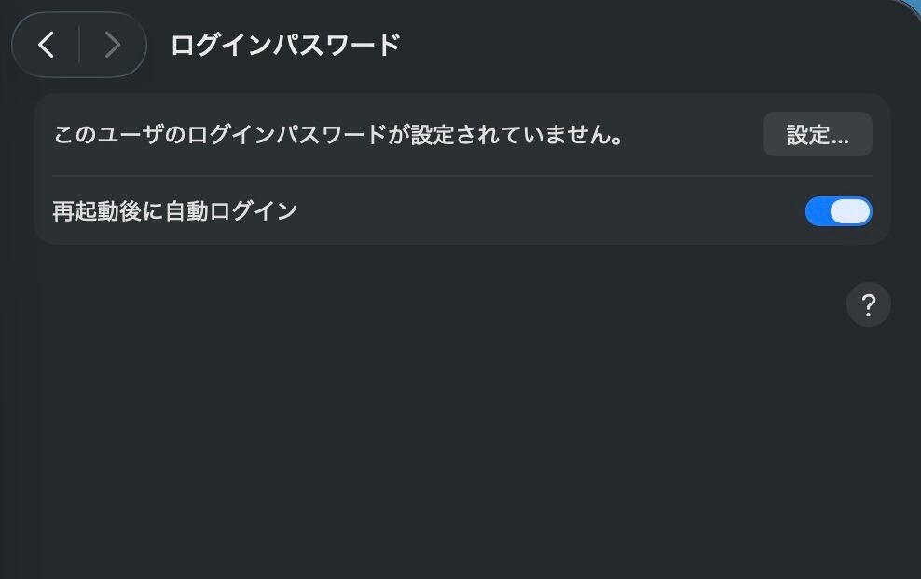Screen dimensions: 921x579
Task: Toggle 再起動後に自動ログイン switch
Action: pyautogui.click(x=838, y=211)
